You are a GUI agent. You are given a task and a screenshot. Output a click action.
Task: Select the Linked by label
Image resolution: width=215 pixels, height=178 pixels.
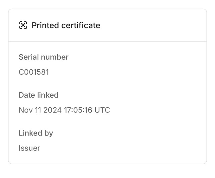click(x=36, y=133)
